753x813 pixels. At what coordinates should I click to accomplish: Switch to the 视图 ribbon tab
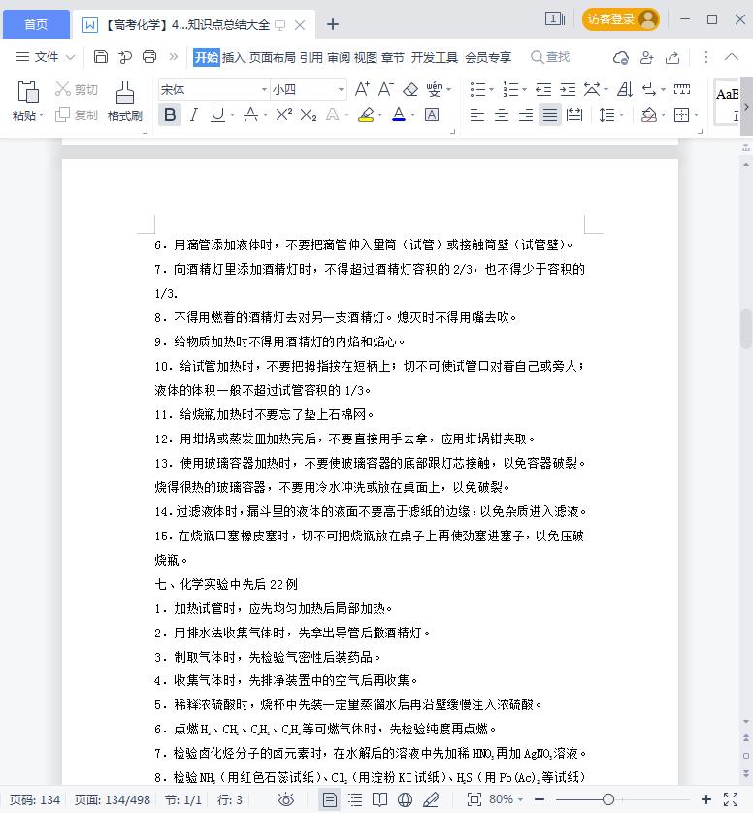coord(366,57)
